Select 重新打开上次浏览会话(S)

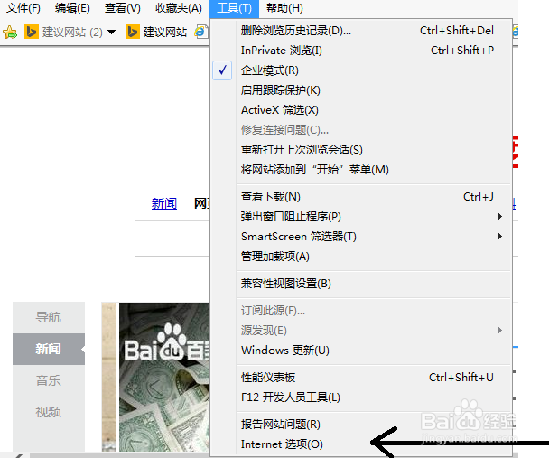[361, 150]
